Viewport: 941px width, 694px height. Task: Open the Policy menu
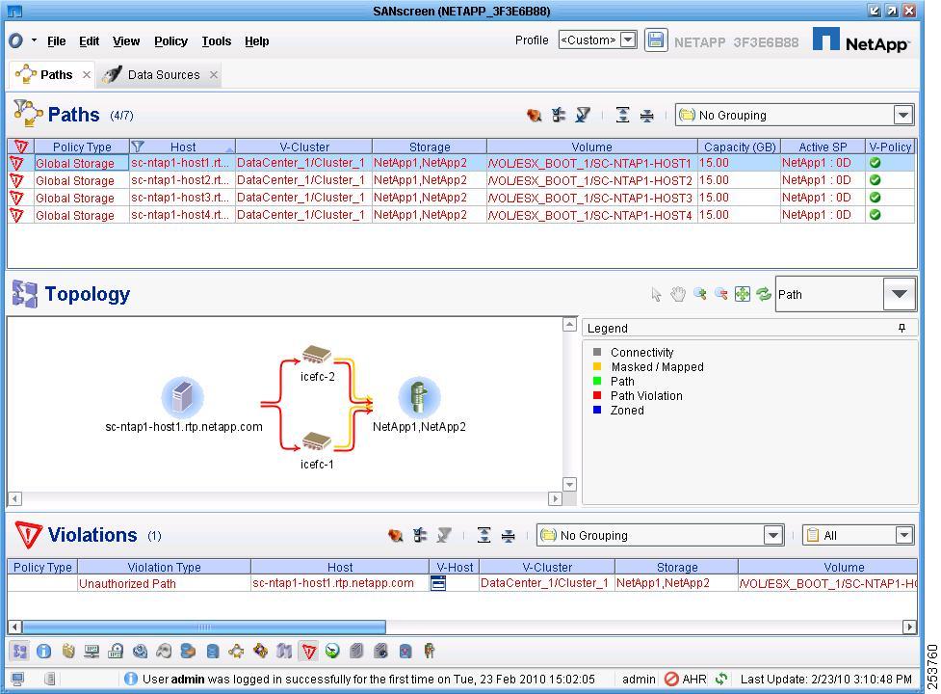pos(171,40)
